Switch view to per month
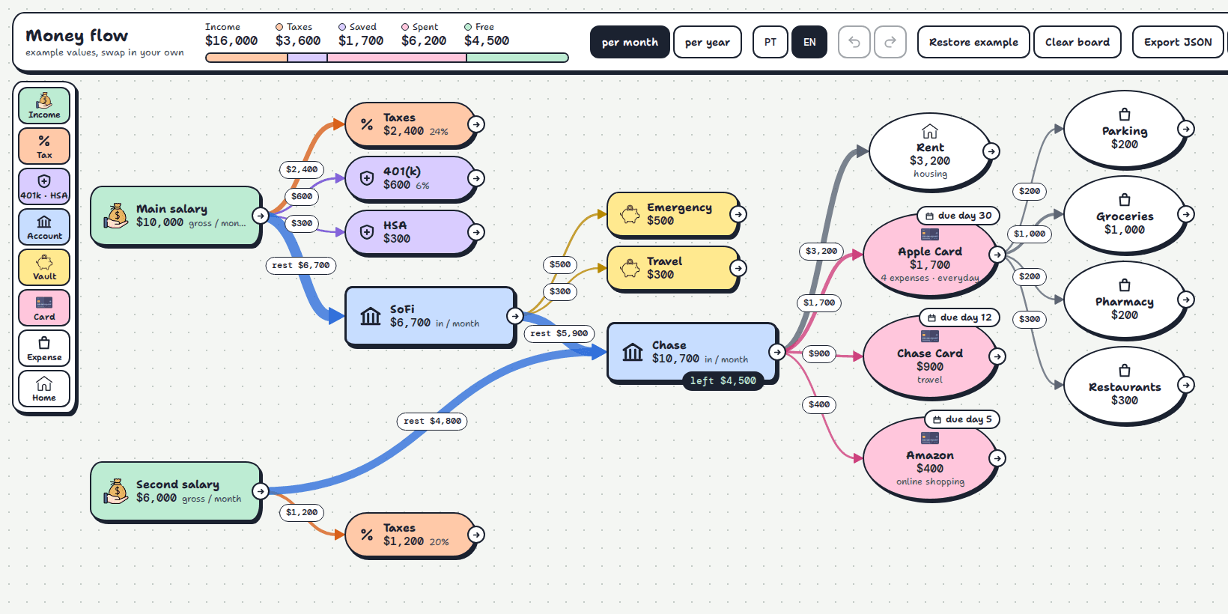Screen dimensions: 1228x614 (630, 42)
